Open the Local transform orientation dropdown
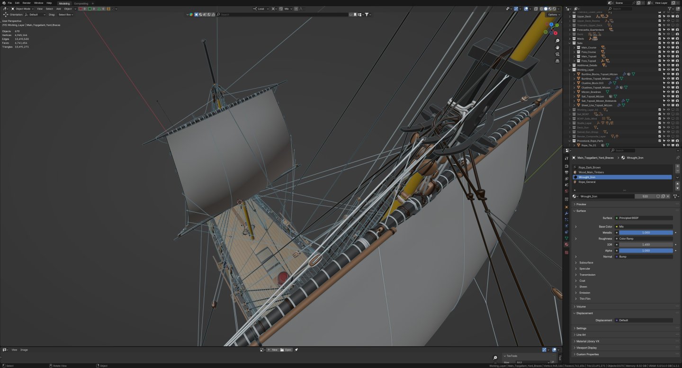The image size is (682, 368). [262, 9]
